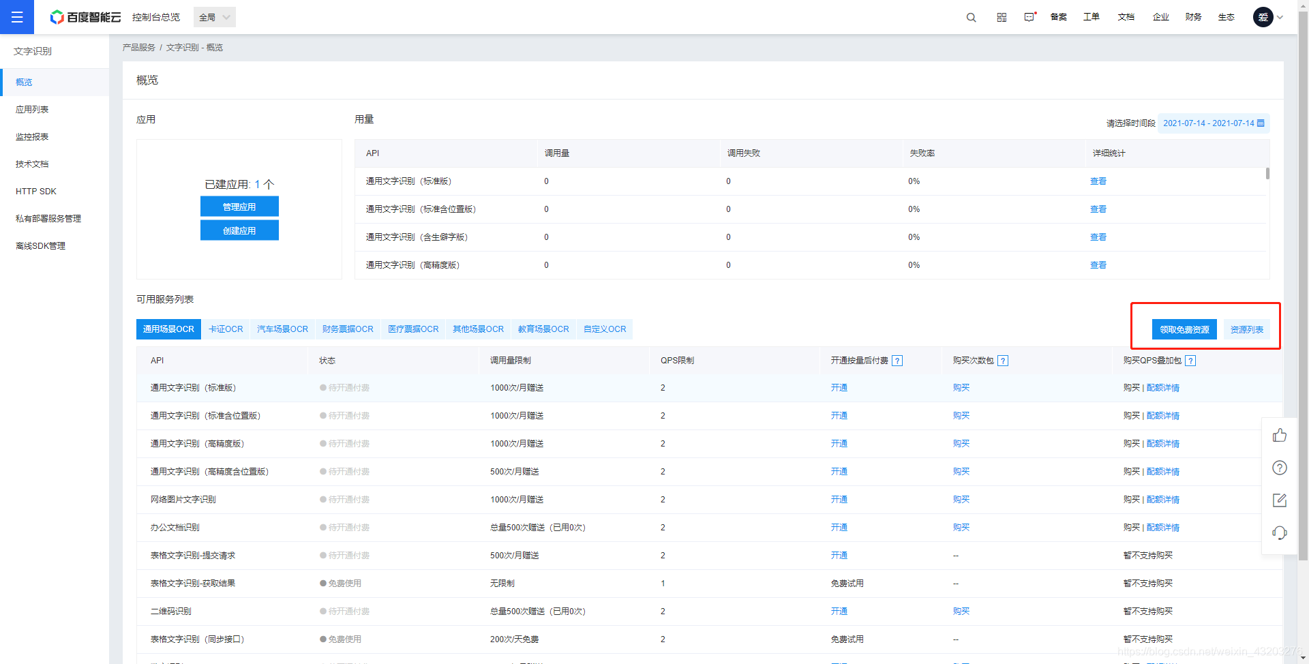The width and height of the screenshot is (1309, 664).
Task: Click the 管理应用 button
Action: tap(239, 207)
